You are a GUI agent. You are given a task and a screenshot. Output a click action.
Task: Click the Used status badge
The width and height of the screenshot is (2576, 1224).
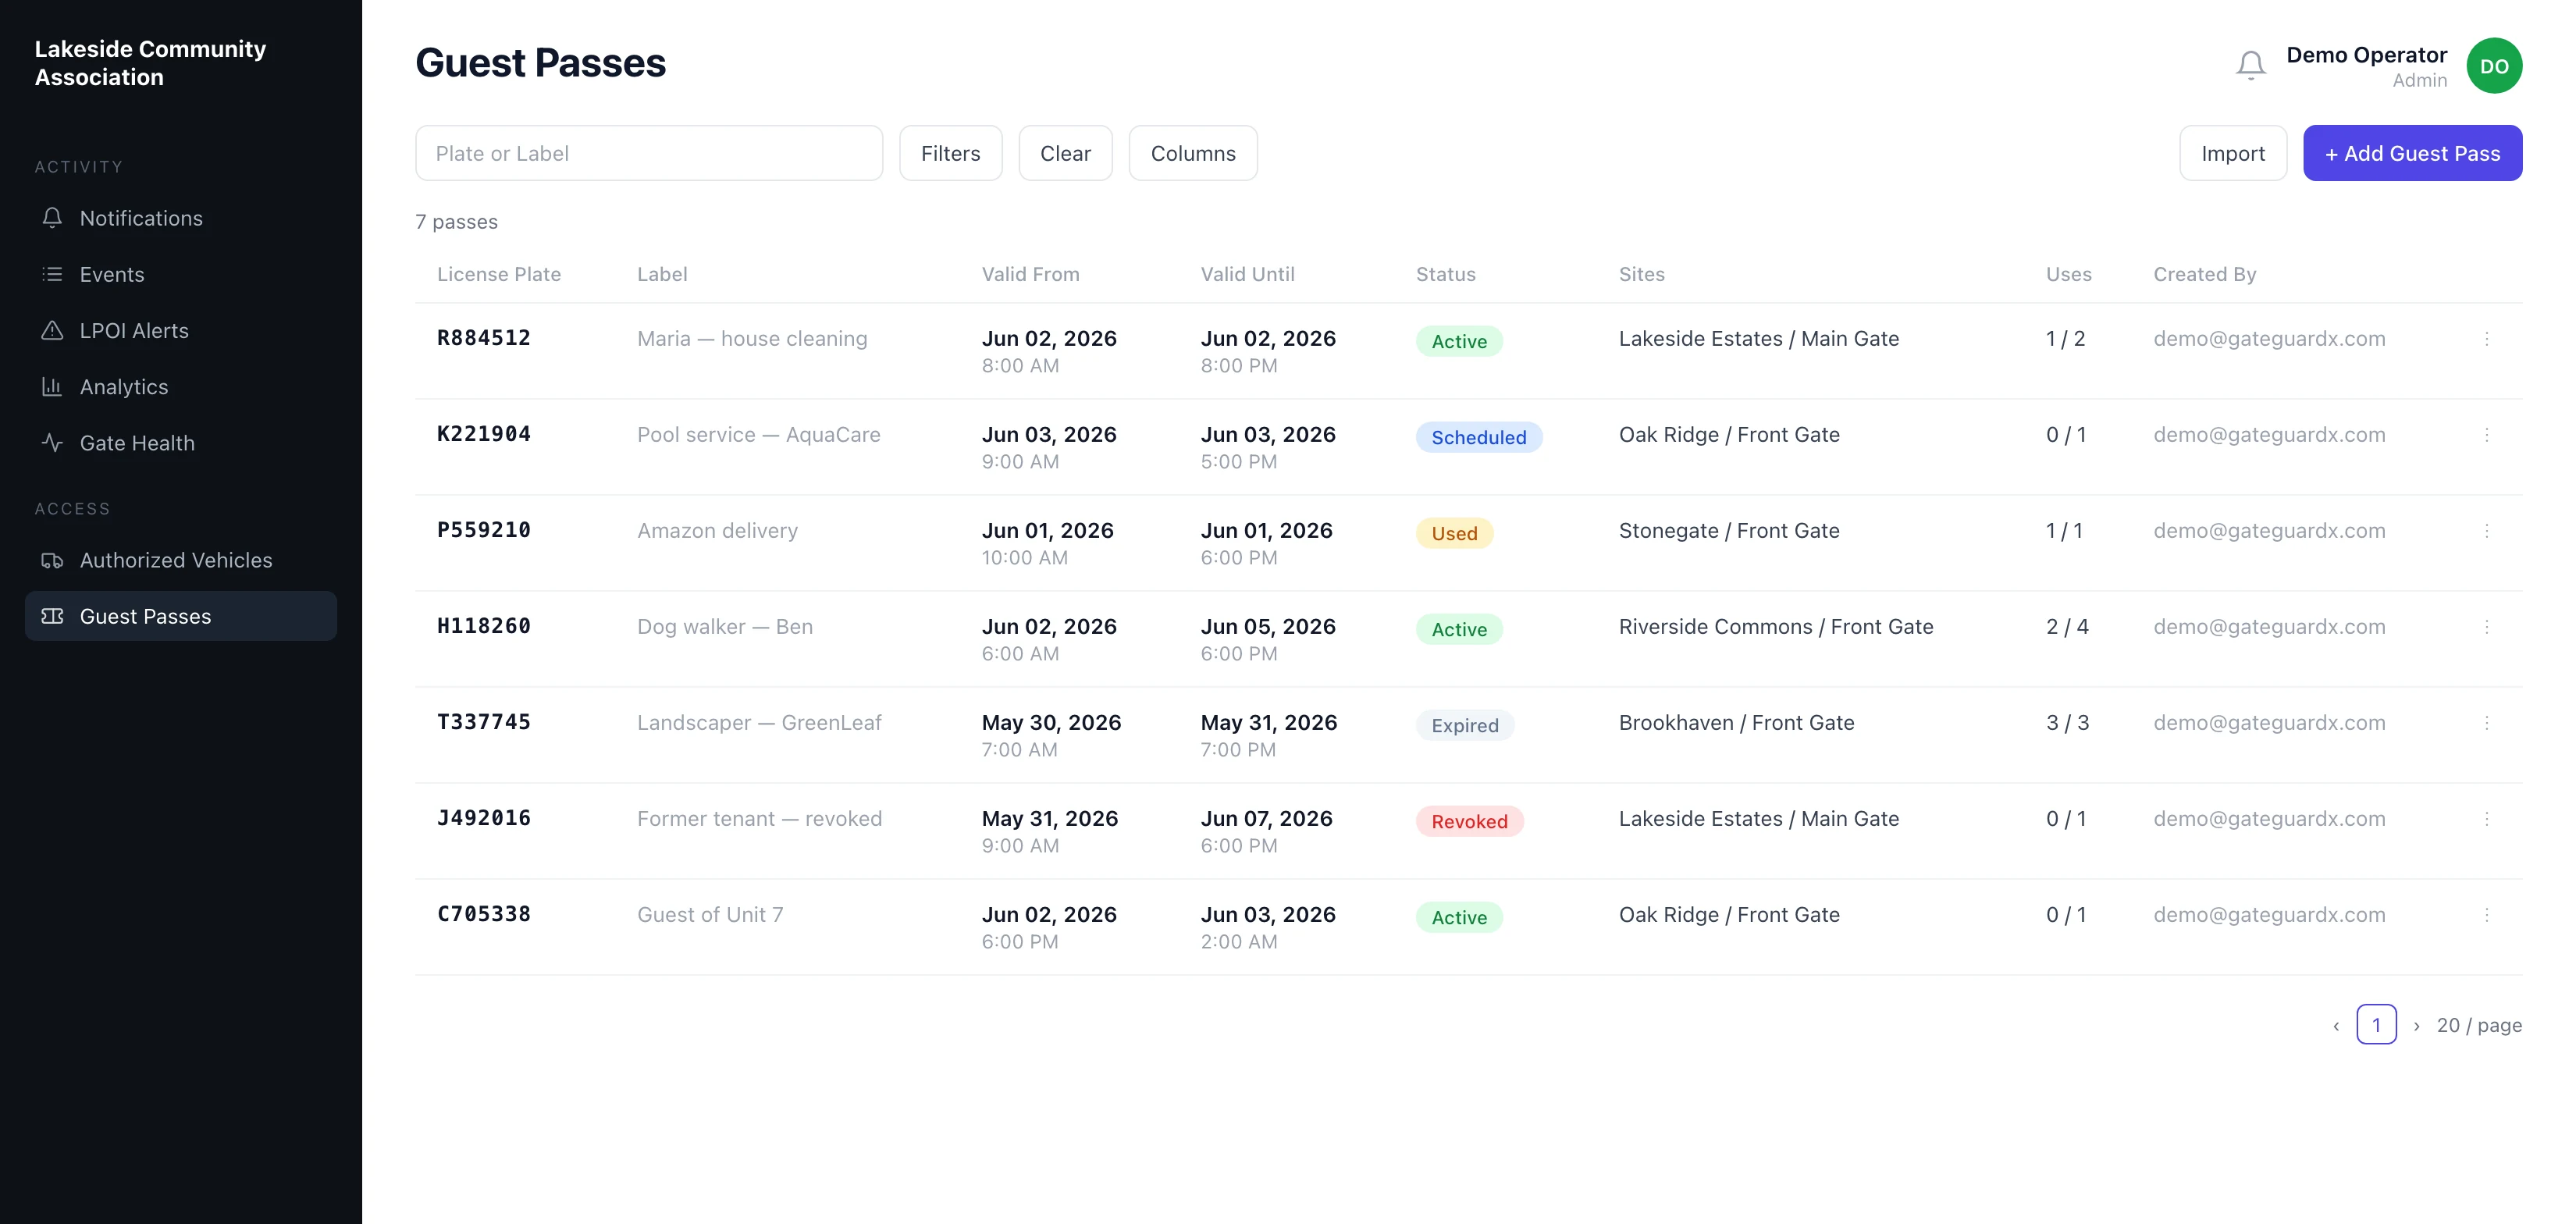(1454, 533)
